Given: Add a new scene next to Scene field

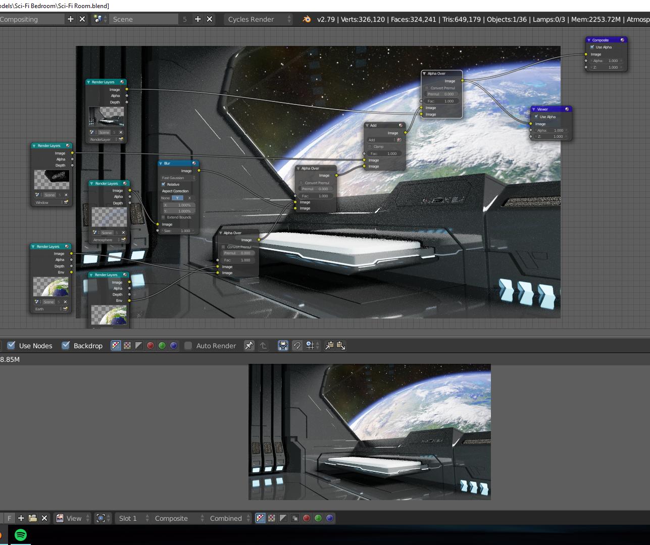Looking at the screenshot, I should click(x=197, y=19).
